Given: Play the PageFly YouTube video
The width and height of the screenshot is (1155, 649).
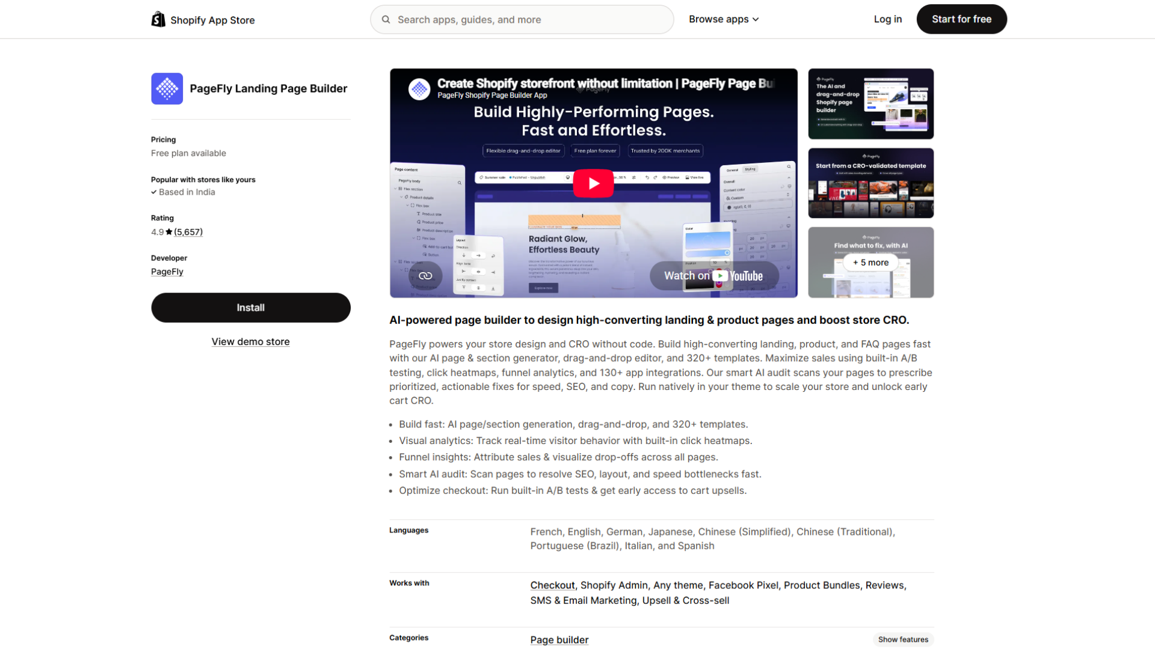Looking at the screenshot, I should pyautogui.click(x=593, y=183).
